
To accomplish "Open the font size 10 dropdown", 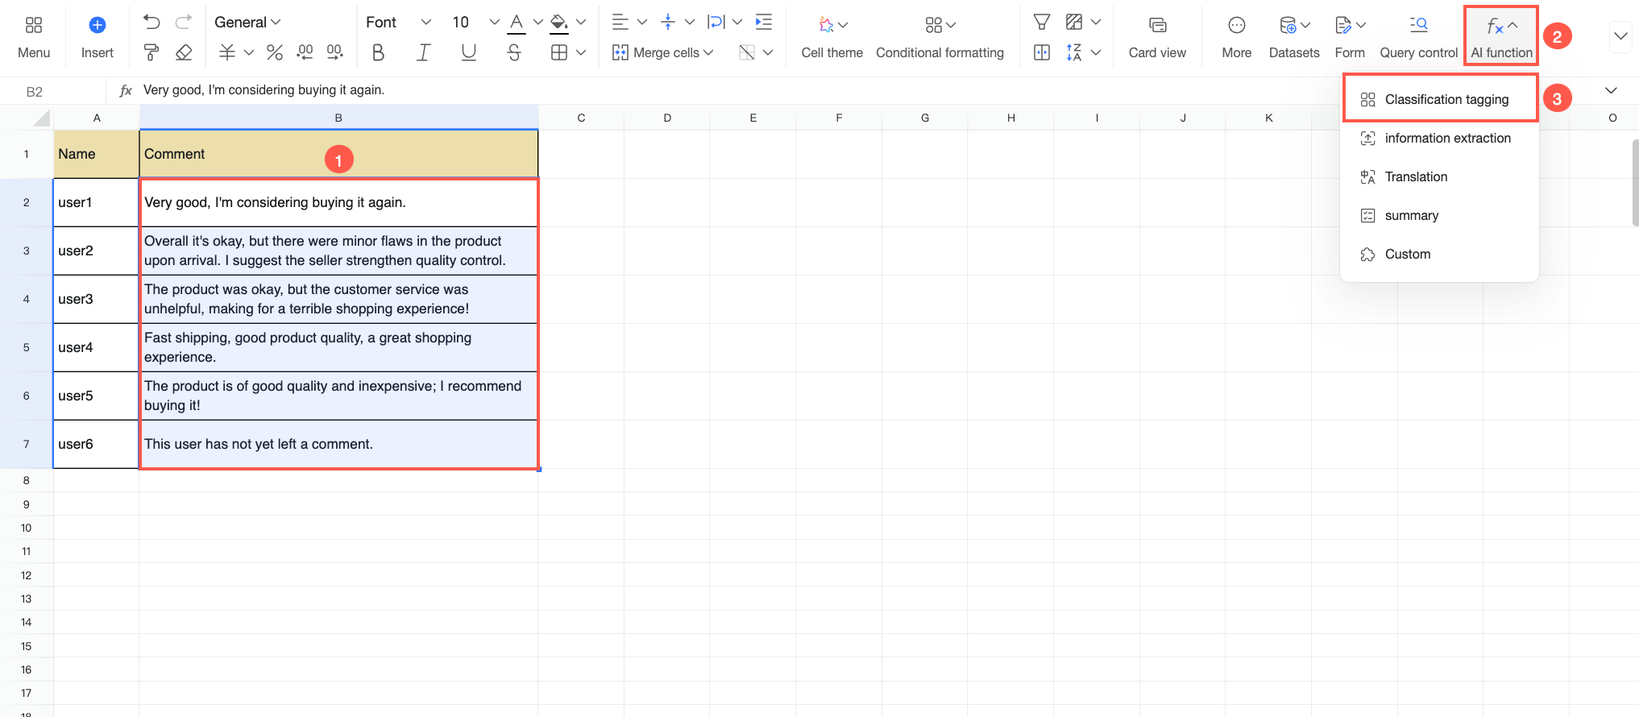I will tap(475, 23).
